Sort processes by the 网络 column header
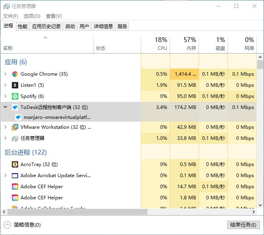 [242, 44]
